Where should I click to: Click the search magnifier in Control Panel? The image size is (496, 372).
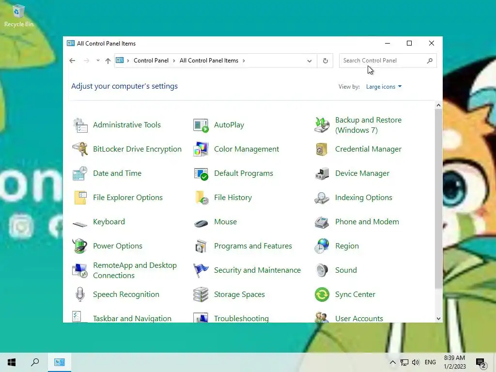point(430,61)
